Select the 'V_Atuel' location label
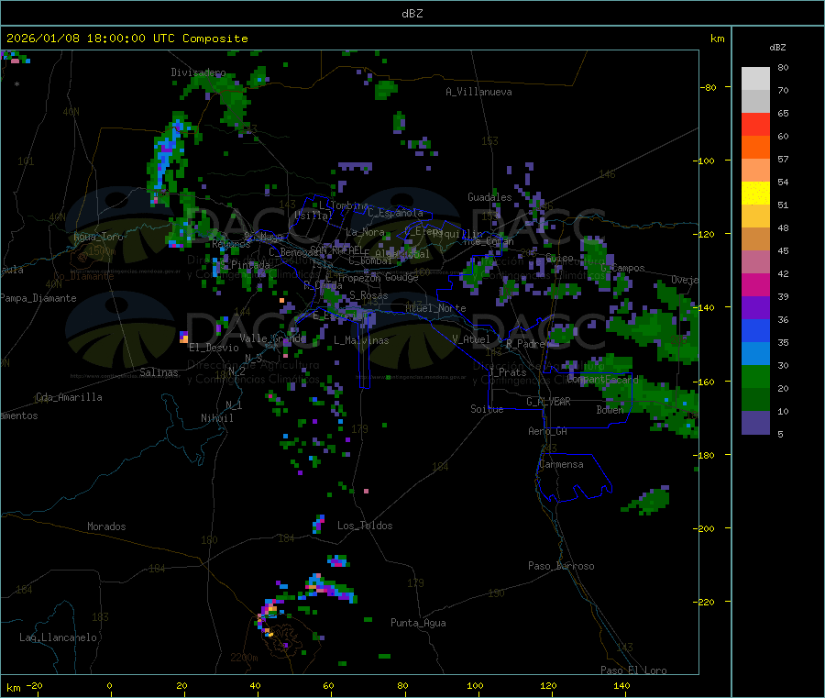This screenshot has height=698, width=825. [471, 339]
